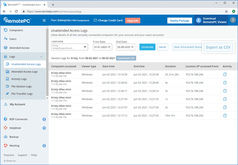Screen dimensions: 238x165
Task: Click help icon beside RDP Connector
Action: (44, 119)
